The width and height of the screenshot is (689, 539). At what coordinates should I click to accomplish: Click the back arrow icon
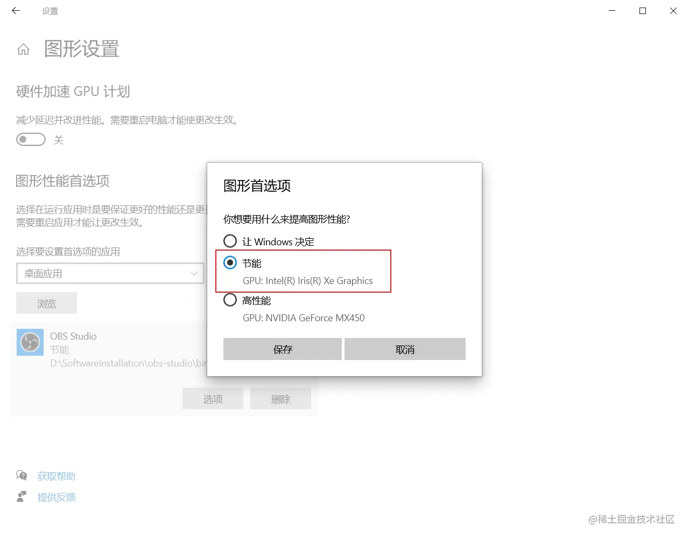coord(16,11)
